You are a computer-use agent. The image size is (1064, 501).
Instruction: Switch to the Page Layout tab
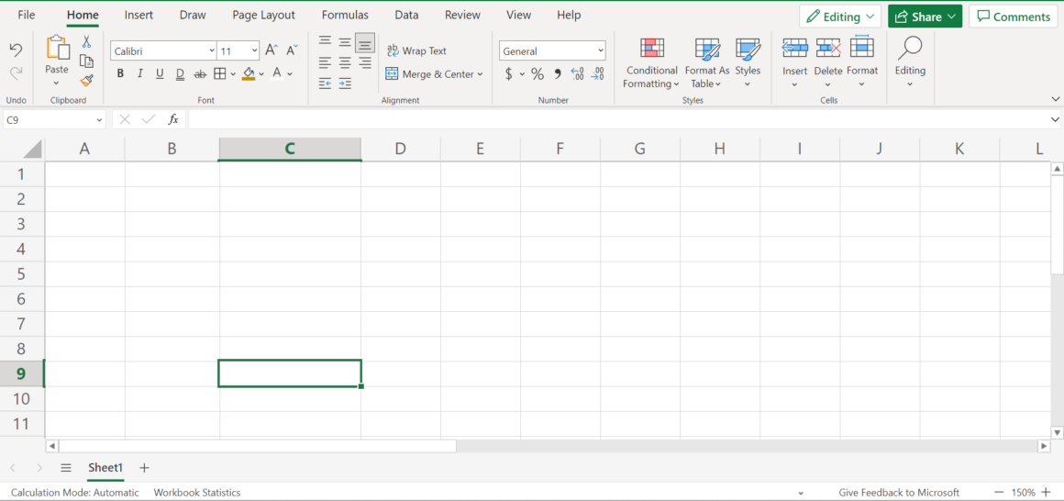pos(264,15)
